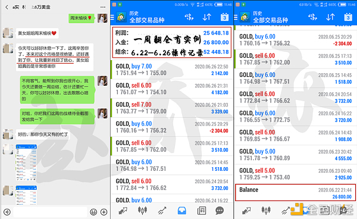Open right-screen GOLD buy 6.00 trade at 2020.06.25 20:29
357x219 pixels.
pos(296,40)
